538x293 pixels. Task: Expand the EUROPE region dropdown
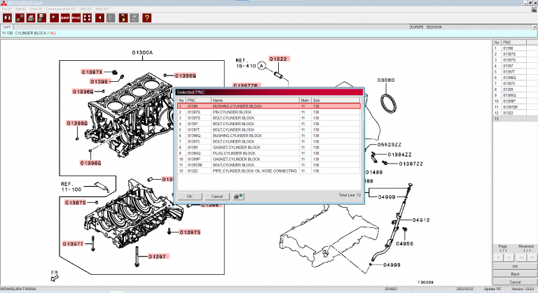point(534,27)
